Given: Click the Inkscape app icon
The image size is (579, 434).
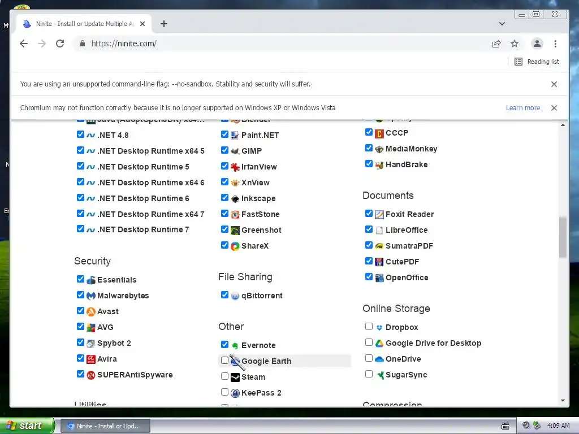Looking at the screenshot, I should tap(235, 199).
